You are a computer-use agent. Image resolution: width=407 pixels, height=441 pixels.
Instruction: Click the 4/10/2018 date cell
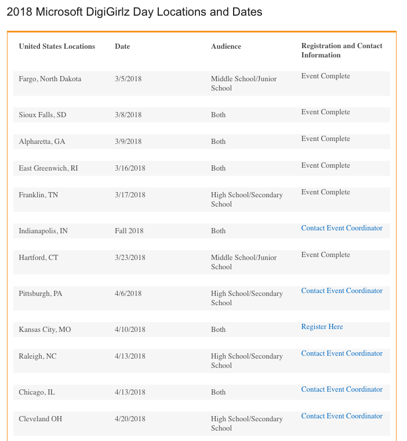130,330
